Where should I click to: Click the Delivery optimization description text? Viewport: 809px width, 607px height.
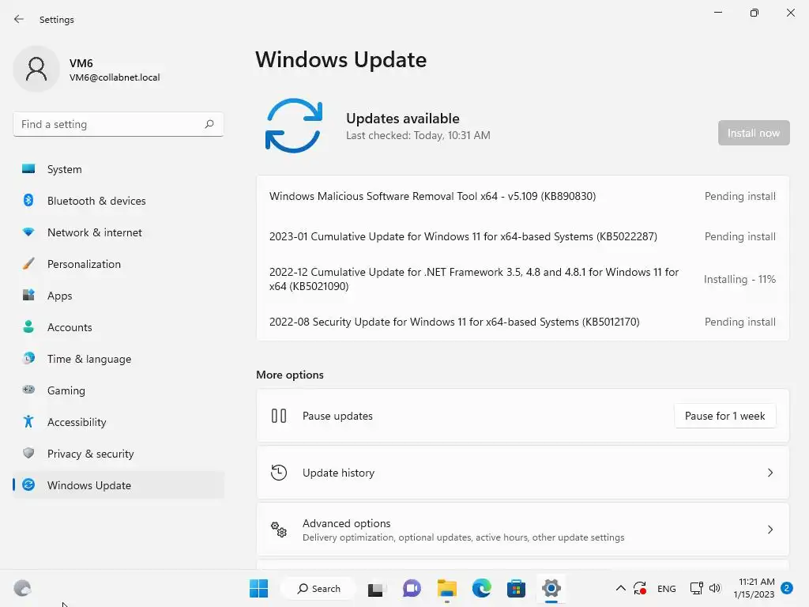point(463,537)
